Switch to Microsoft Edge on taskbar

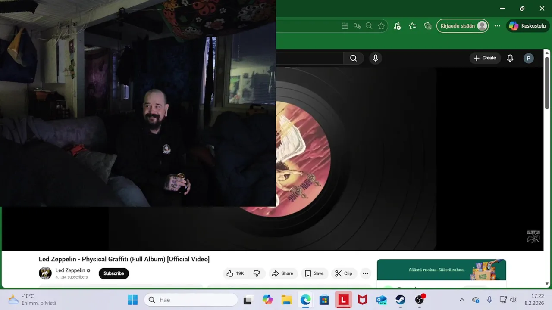(305, 300)
